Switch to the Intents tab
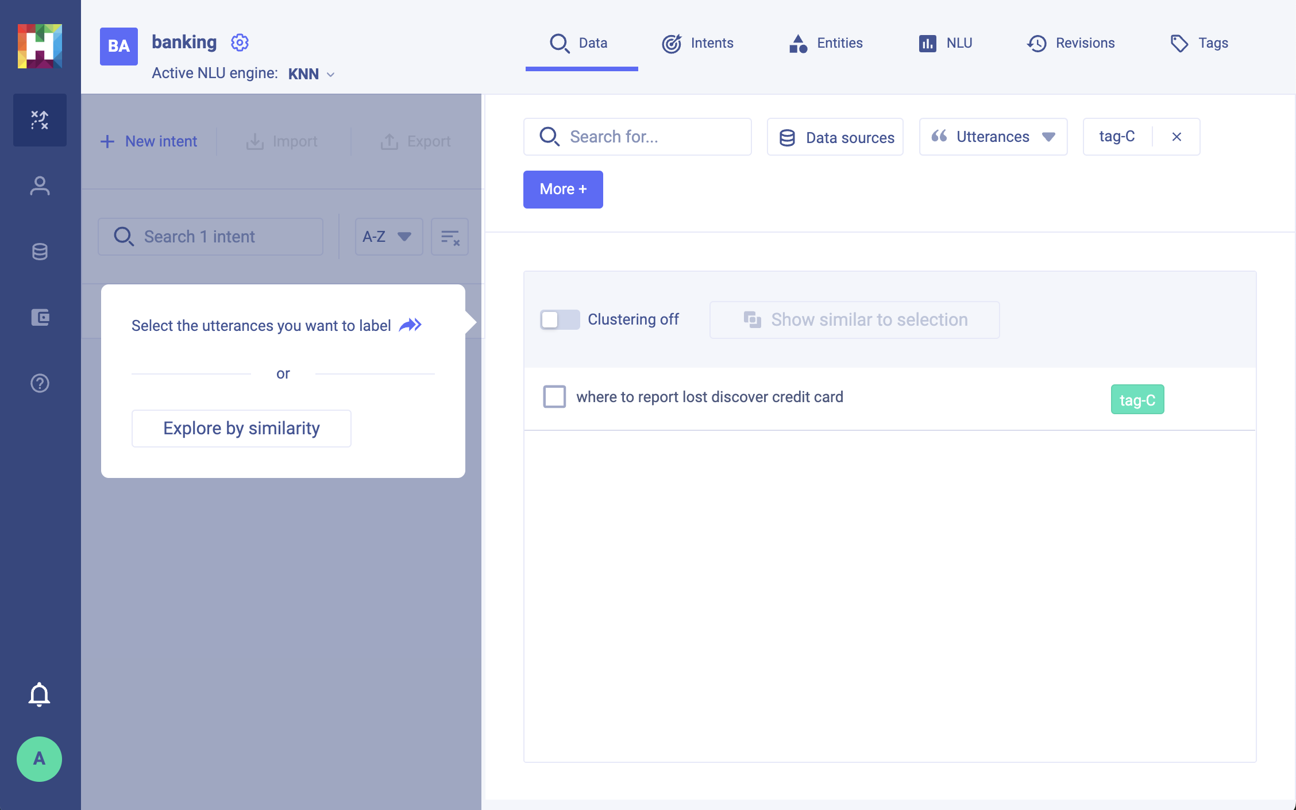1296x810 pixels. pos(697,43)
